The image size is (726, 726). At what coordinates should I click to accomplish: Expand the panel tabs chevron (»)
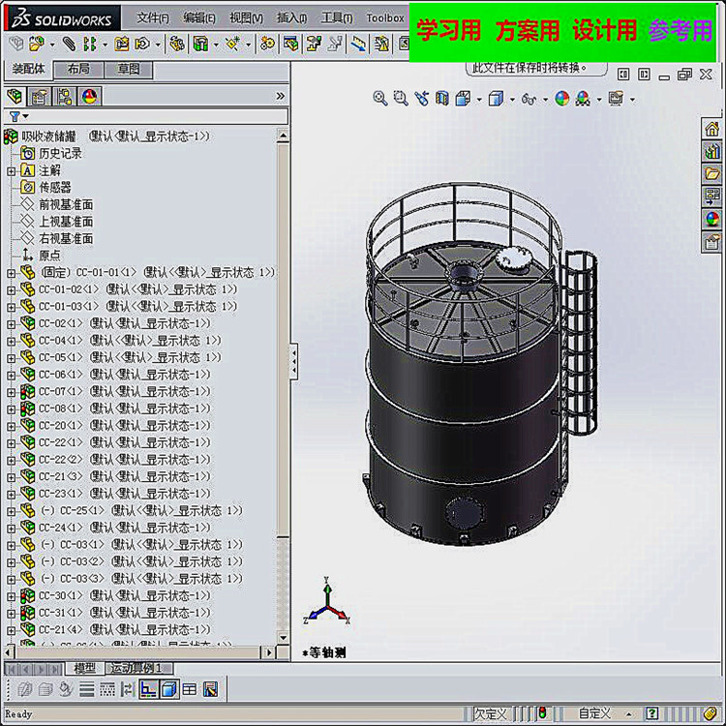[x=280, y=96]
